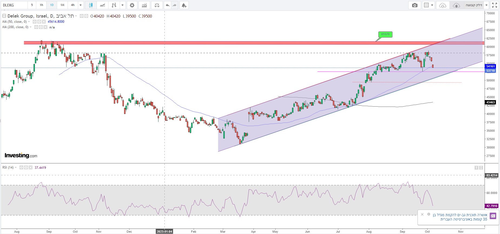Image resolution: width=500 pixels, height=234 pixels.
Task: Remove the MA 200 indicator
Action: coord(45,27)
